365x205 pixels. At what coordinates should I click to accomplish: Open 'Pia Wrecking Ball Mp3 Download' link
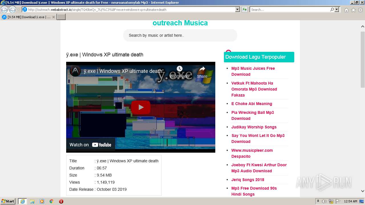coord(253,115)
